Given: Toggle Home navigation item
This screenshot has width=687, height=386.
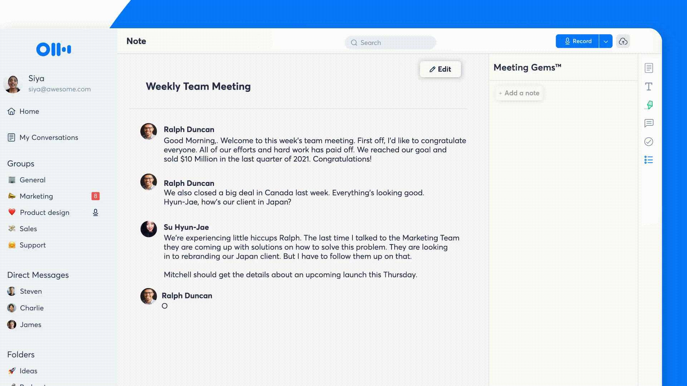Looking at the screenshot, I should [x=29, y=111].
